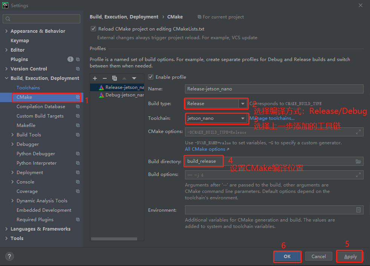Open Toolchains settings page
The height and width of the screenshot is (266, 370).
click(28, 87)
